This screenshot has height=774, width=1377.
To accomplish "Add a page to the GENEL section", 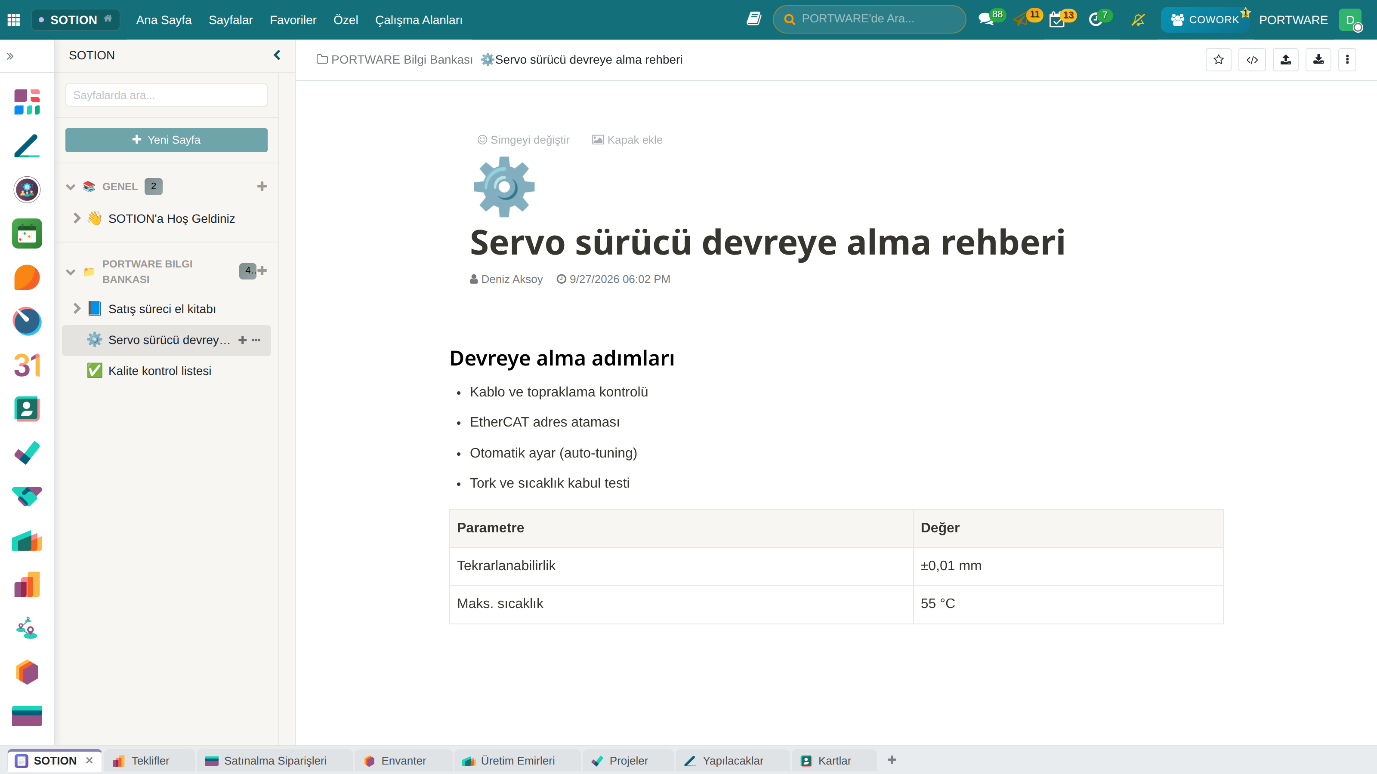I will [261, 187].
